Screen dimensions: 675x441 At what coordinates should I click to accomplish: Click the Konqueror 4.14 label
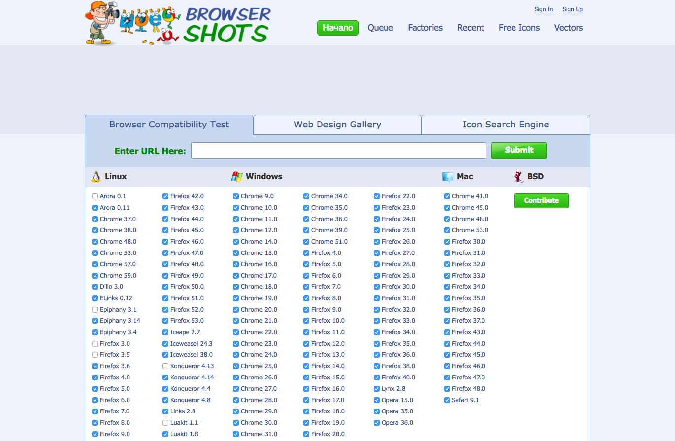192,378
